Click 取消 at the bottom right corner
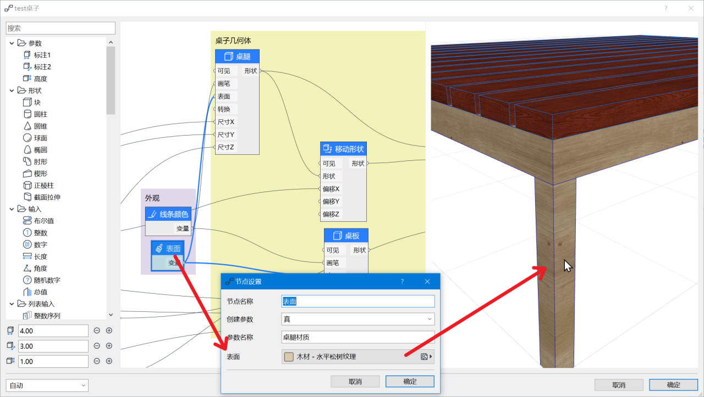The width and height of the screenshot is (704, 397). point(618,384)
